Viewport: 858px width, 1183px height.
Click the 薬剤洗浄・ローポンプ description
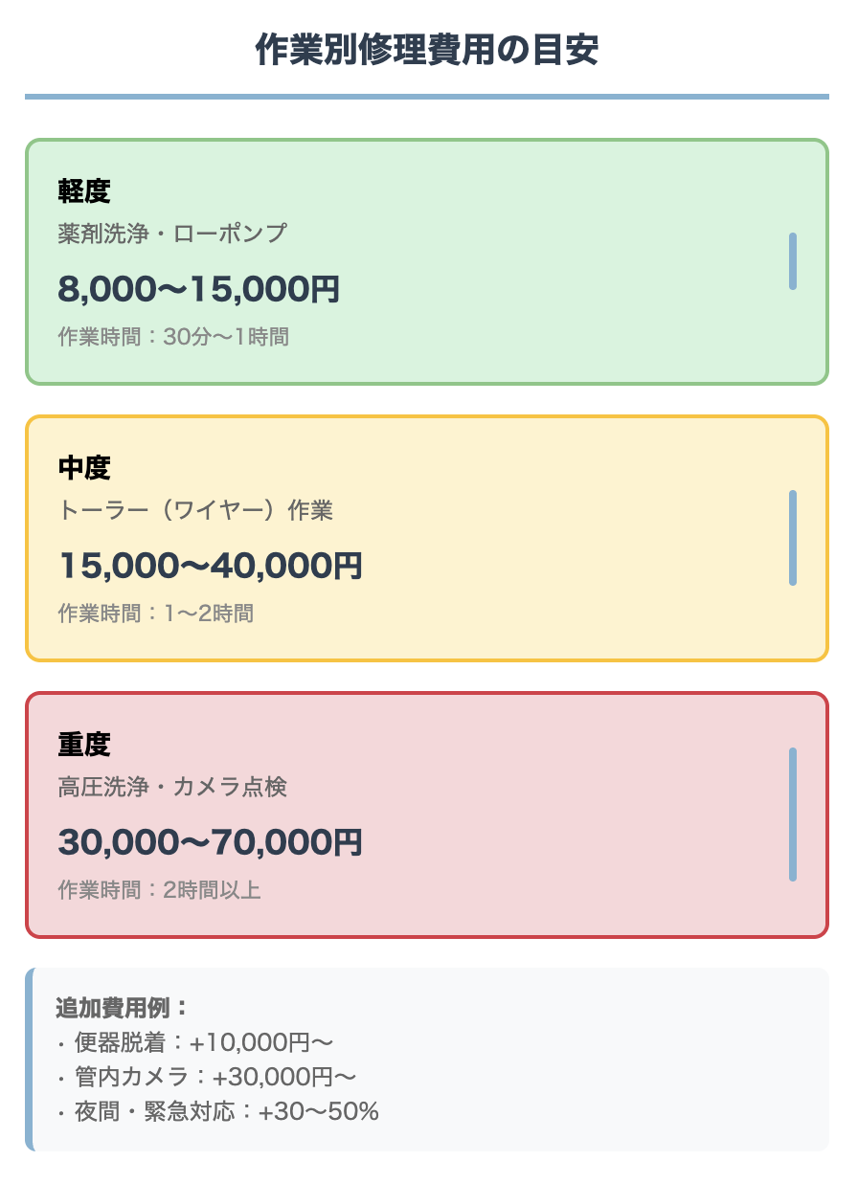172,233
